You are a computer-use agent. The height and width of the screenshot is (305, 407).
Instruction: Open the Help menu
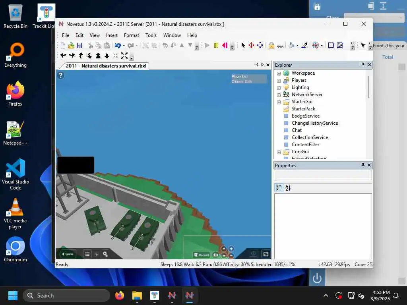click(192, 35)
